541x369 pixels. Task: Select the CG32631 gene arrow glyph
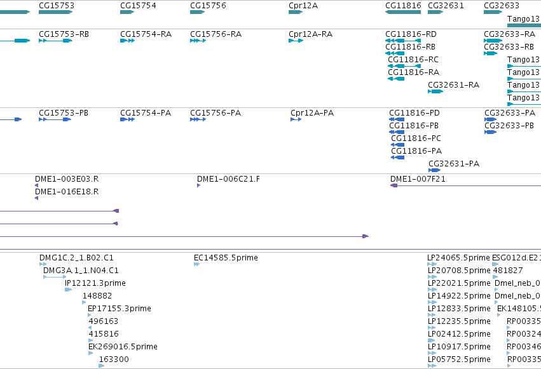pos(435,12)
